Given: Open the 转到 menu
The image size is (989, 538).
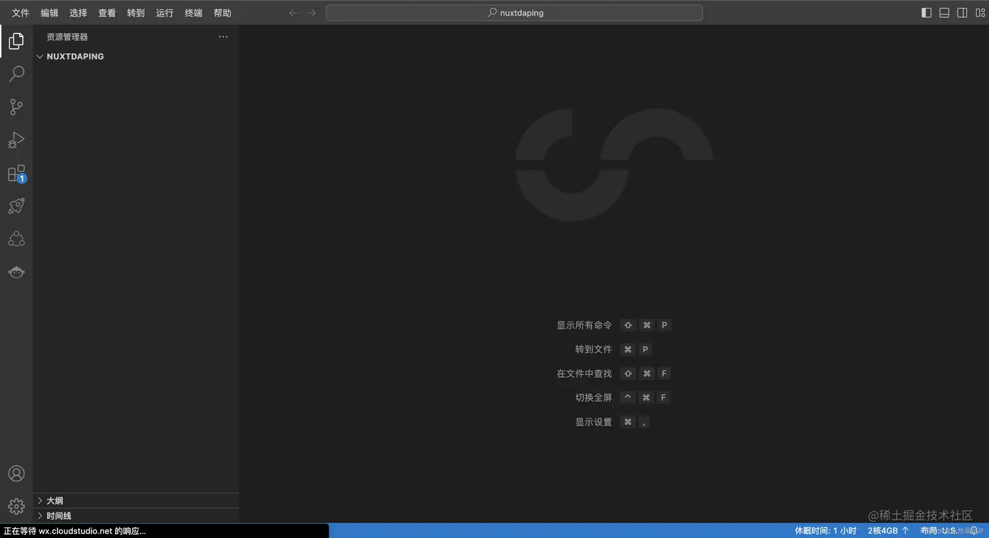Looking at the screenshot, I should pos(135,13).
